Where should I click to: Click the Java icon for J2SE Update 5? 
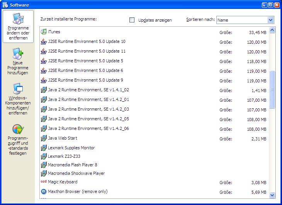click(44, 61)
